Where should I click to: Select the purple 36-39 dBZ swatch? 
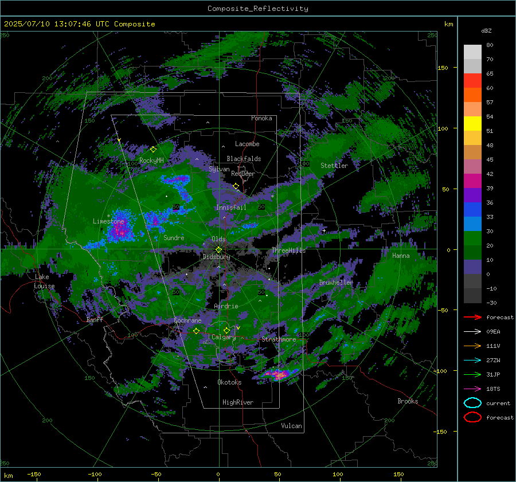point(472,195)
